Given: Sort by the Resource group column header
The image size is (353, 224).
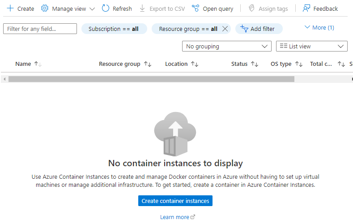Looking at the screenshot, I should 120,64.
